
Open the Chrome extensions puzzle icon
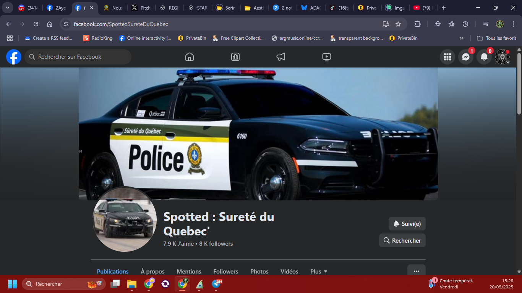pos(417,24)
